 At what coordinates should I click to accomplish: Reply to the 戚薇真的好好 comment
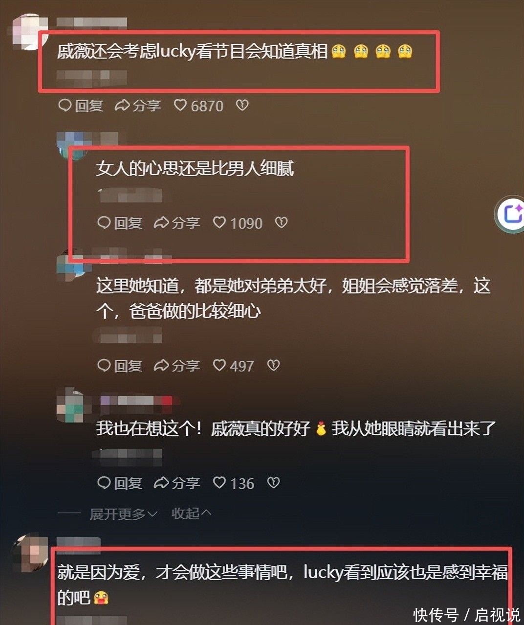(120, 483)
